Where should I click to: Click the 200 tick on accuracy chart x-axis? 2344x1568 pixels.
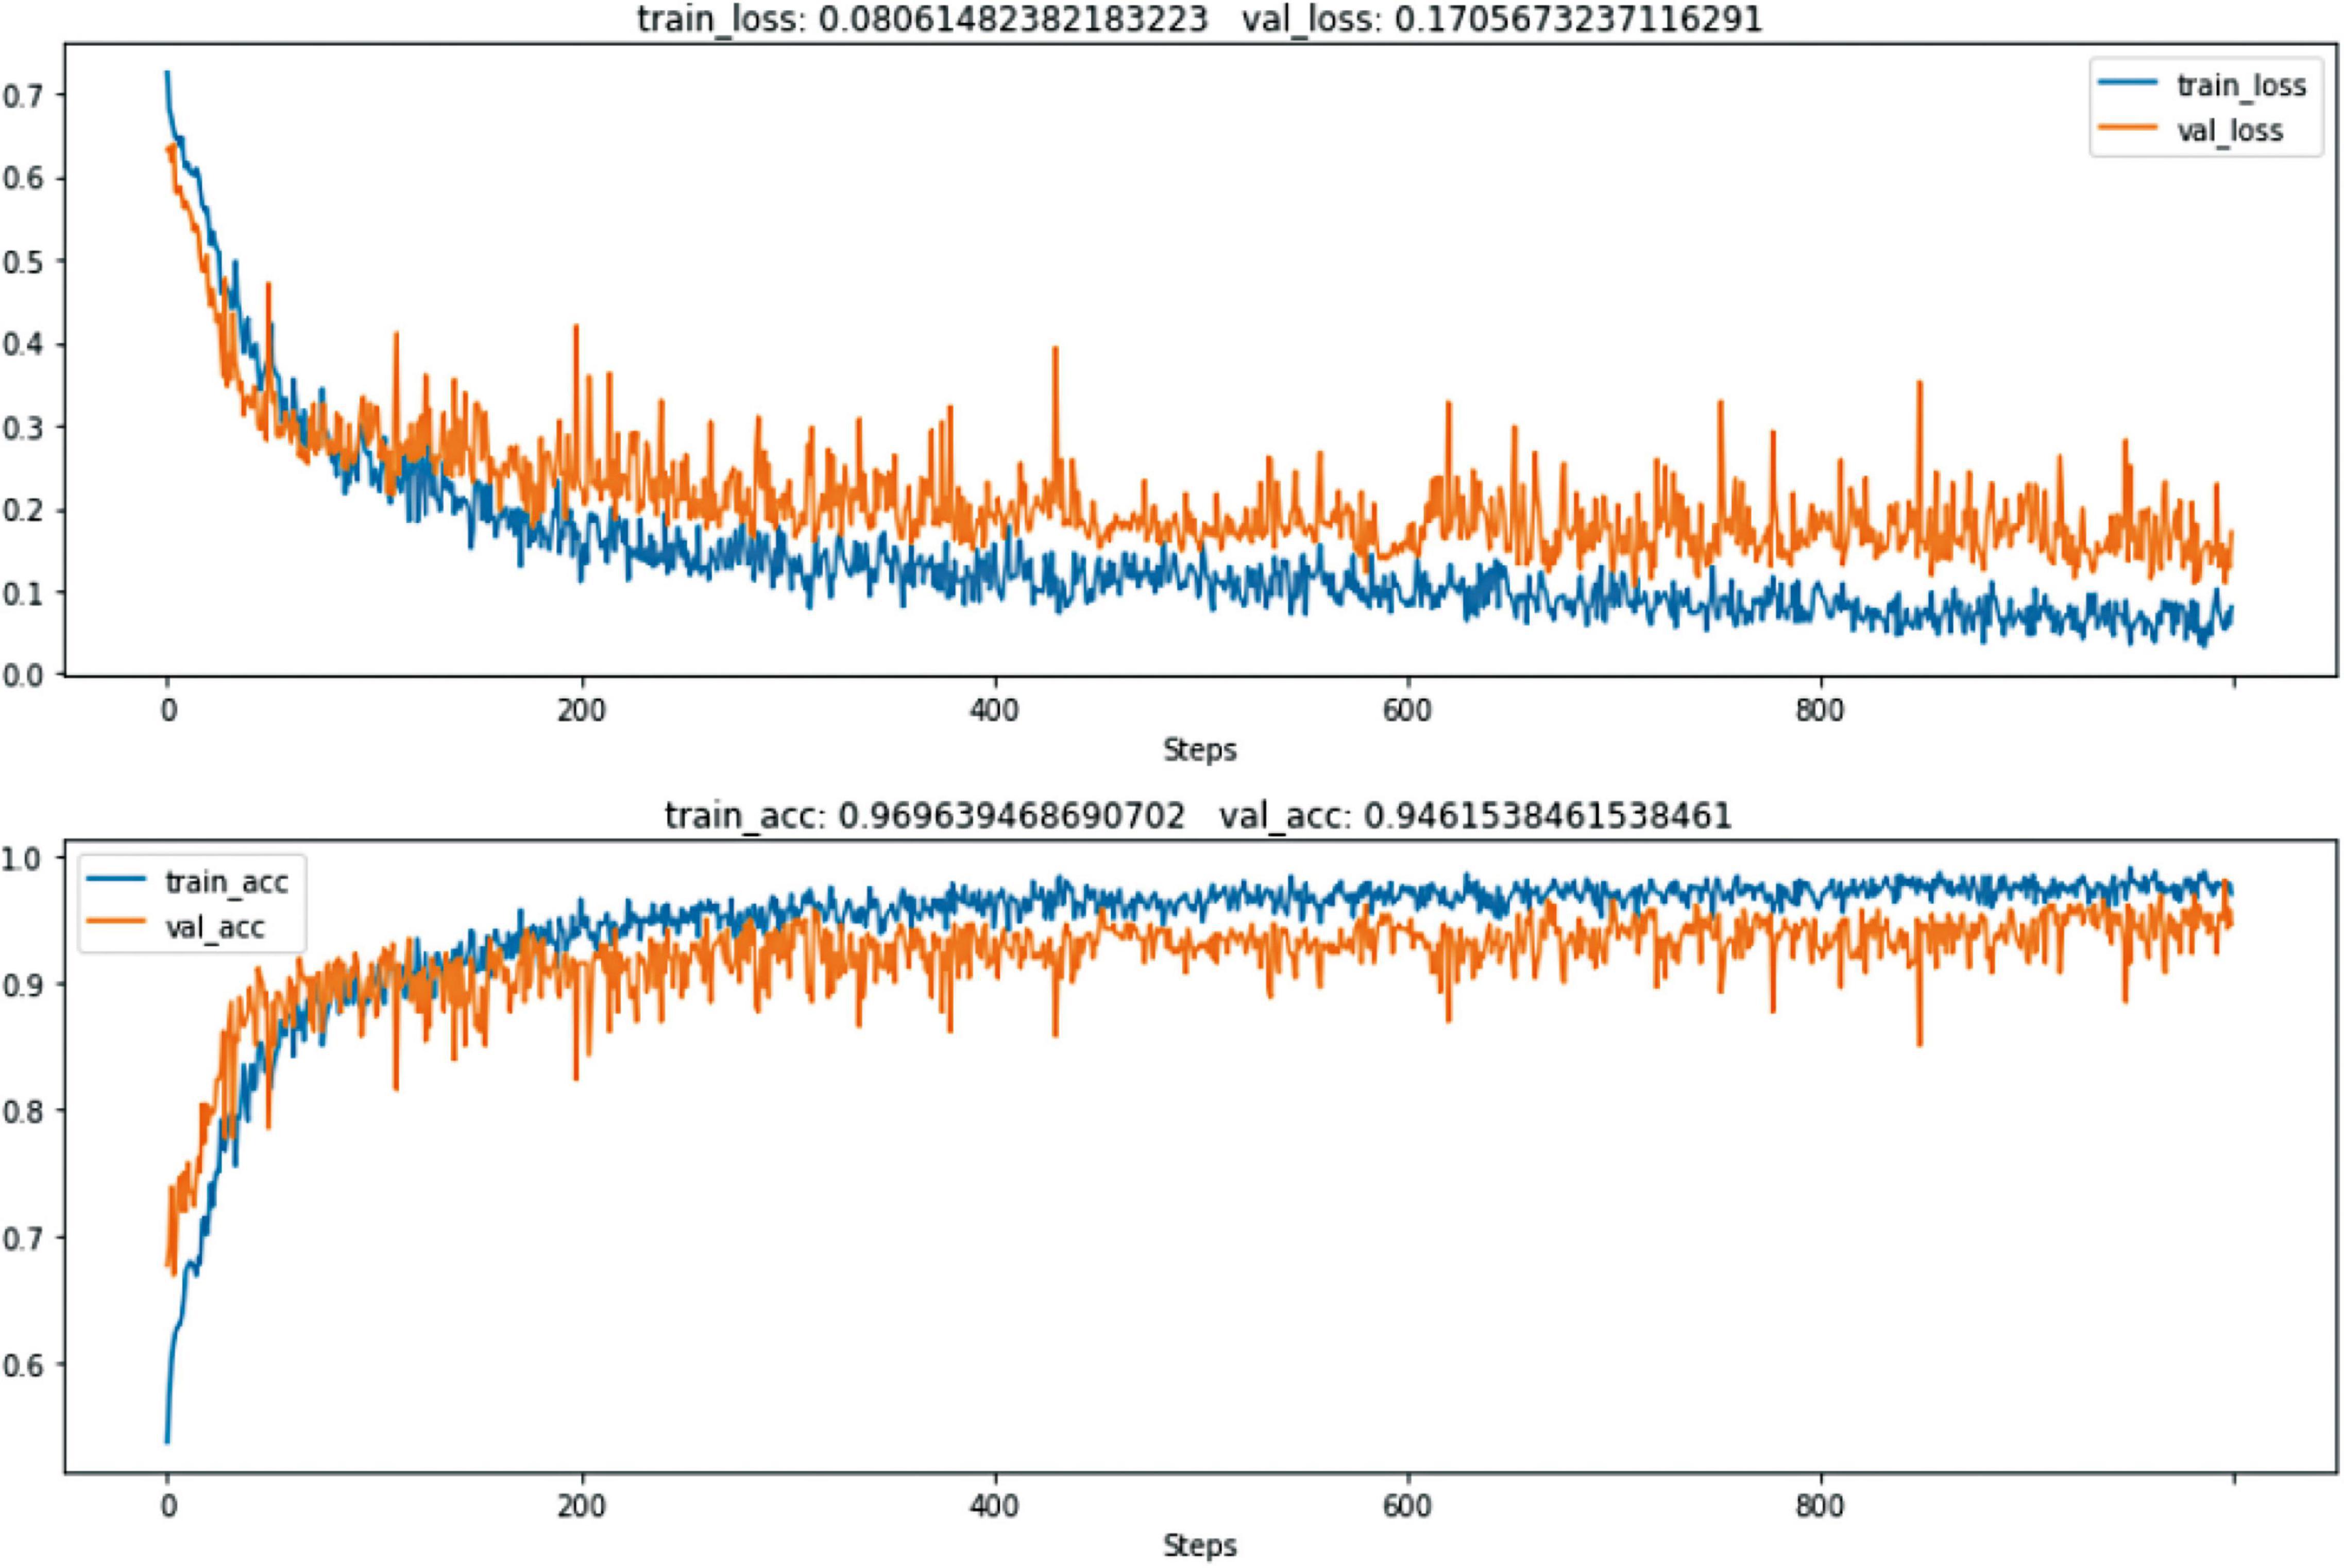pos(581,1507)
